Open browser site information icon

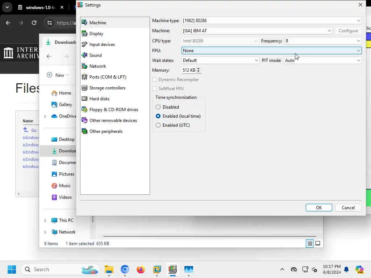49,23
